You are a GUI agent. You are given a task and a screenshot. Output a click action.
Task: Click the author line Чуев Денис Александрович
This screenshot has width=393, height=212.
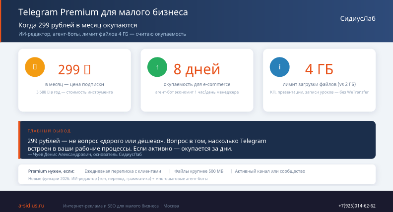[x=85, y=155]
